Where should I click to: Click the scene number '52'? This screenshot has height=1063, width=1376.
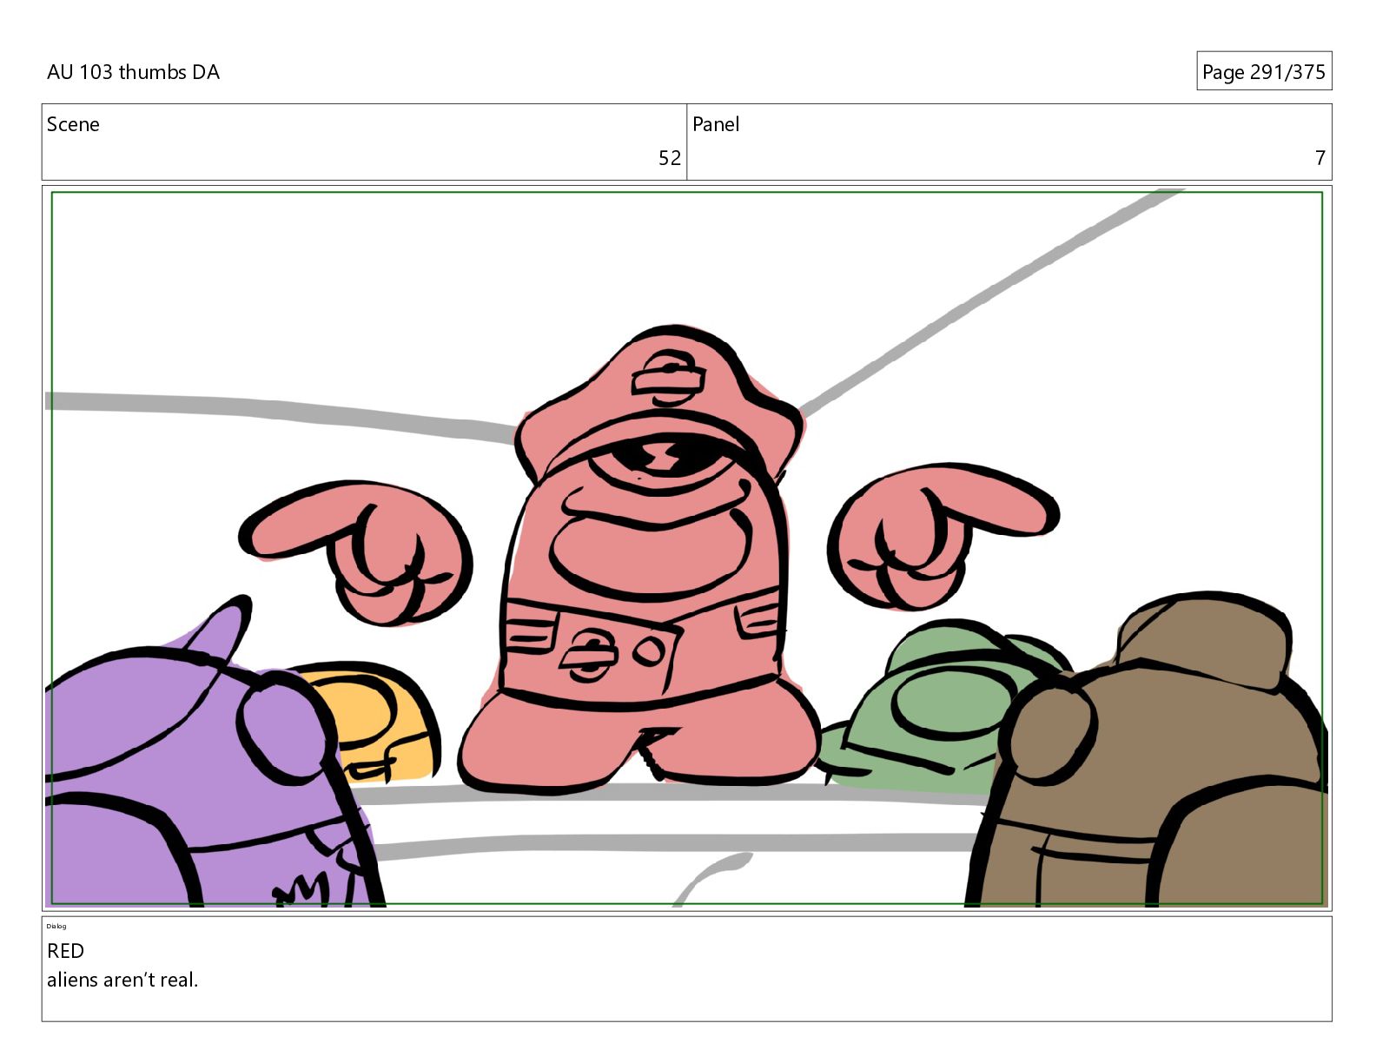[x=670, y=158]
